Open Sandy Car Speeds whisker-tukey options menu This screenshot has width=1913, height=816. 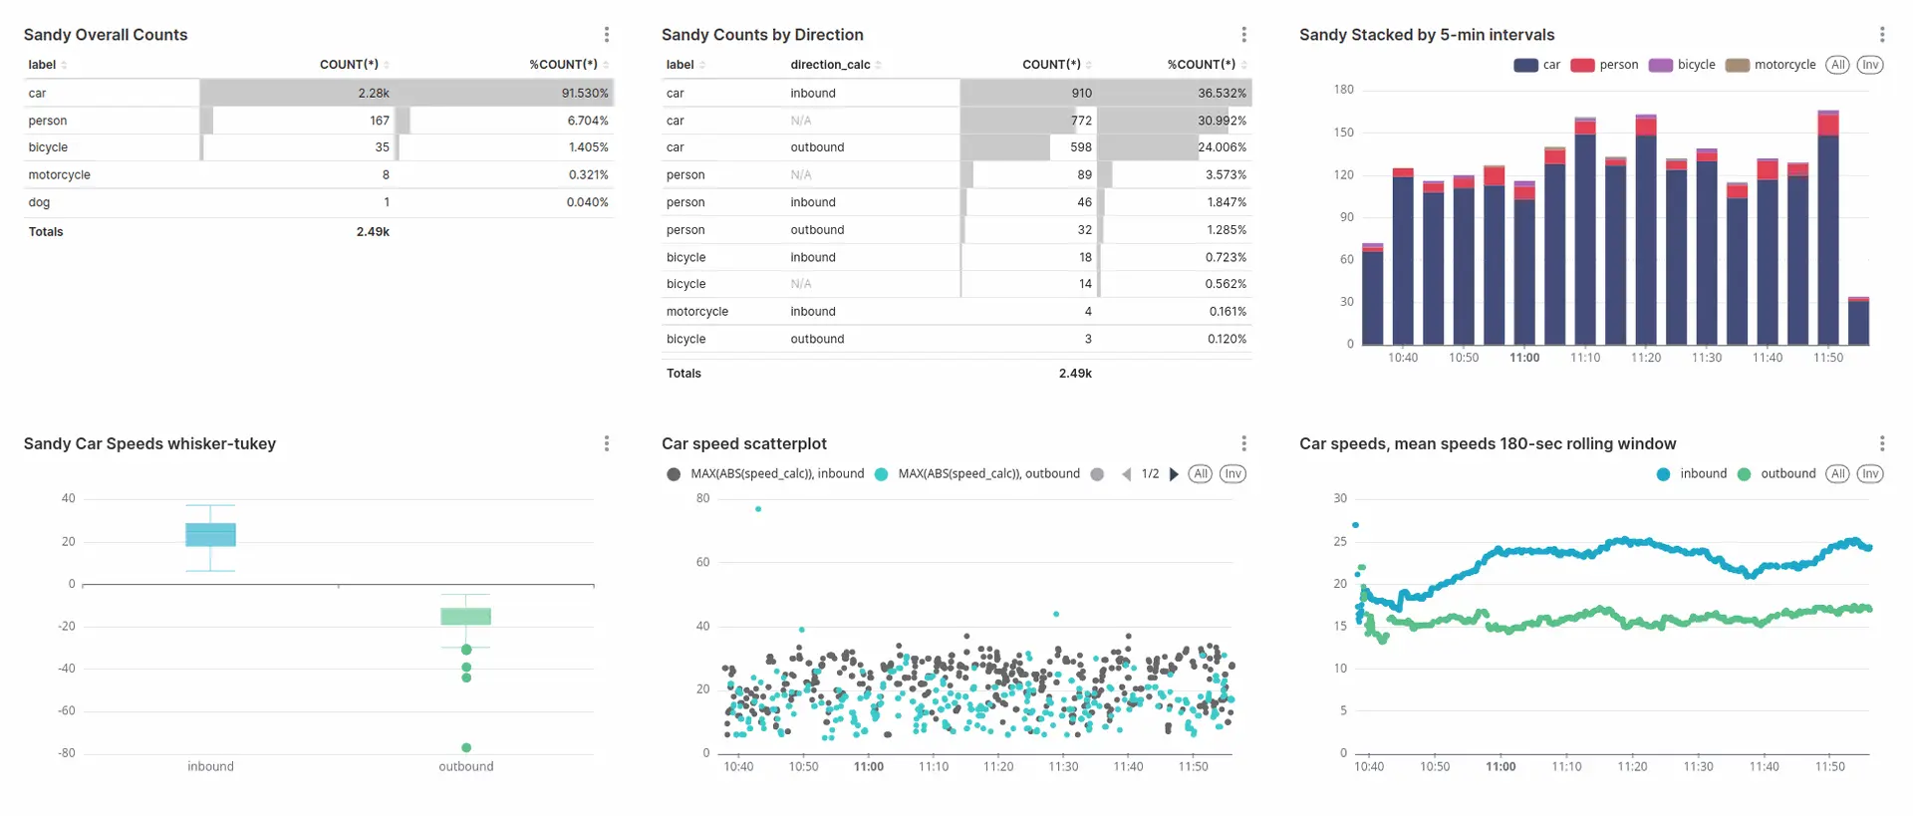[x=607, y=443]
